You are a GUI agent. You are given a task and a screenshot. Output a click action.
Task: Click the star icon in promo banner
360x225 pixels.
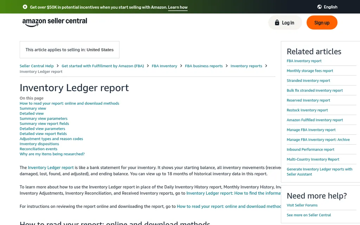25,7
